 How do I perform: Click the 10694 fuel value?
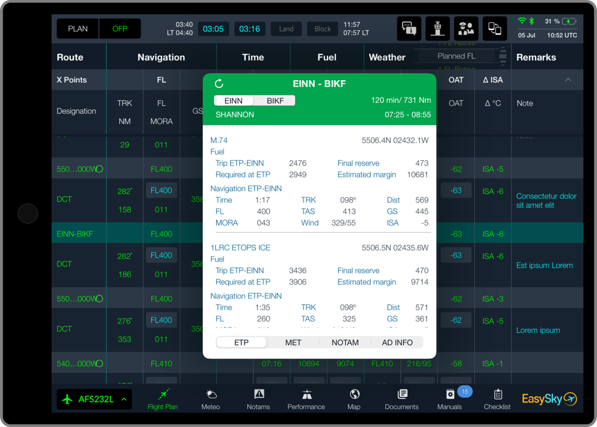tap(309, 364)
